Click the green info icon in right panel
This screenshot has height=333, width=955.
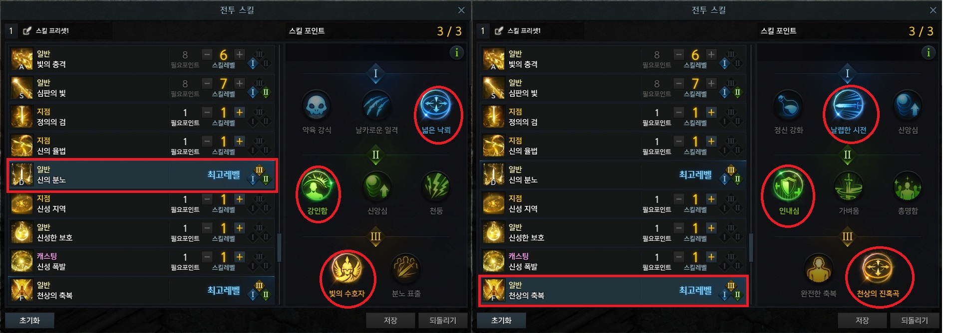[x=928, y=52]
